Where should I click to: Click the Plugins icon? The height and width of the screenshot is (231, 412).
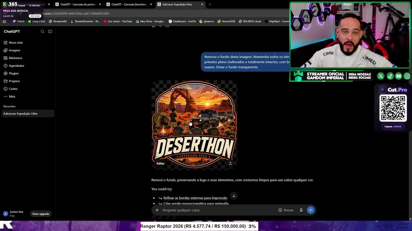coord(5,73)
